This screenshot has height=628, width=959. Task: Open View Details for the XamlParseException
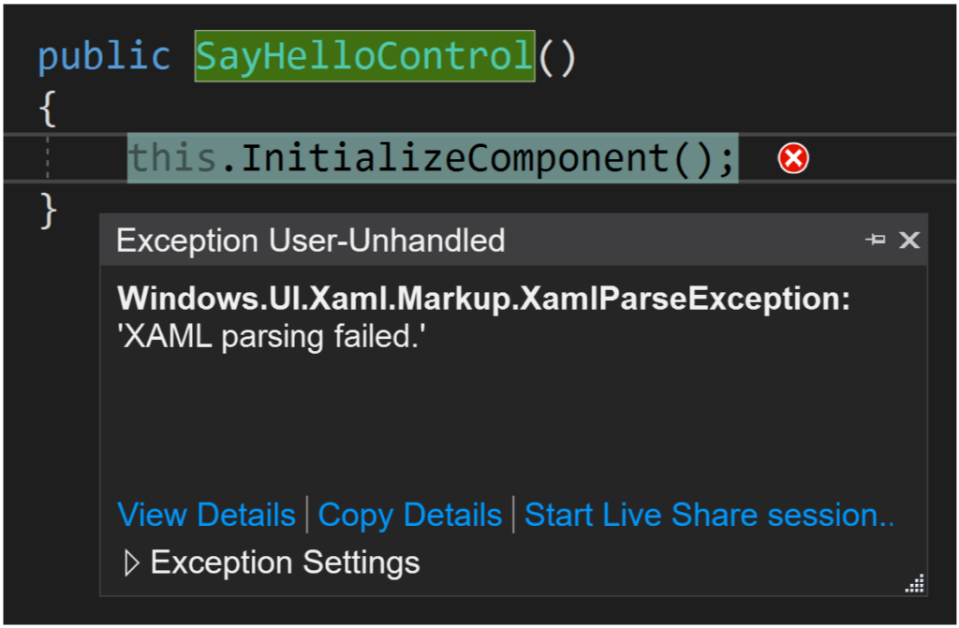(206, 515)
